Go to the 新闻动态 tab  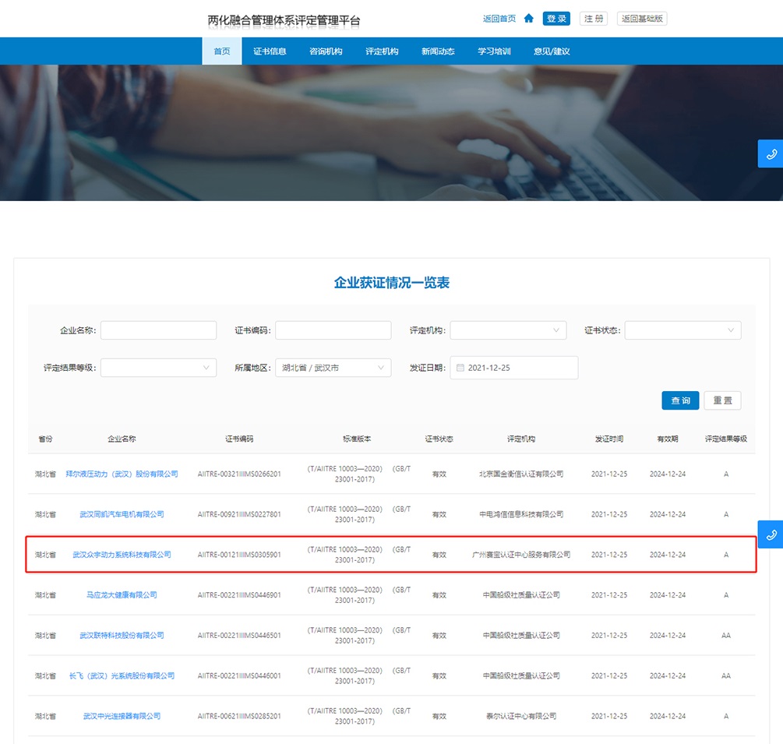tap(438, 51)
